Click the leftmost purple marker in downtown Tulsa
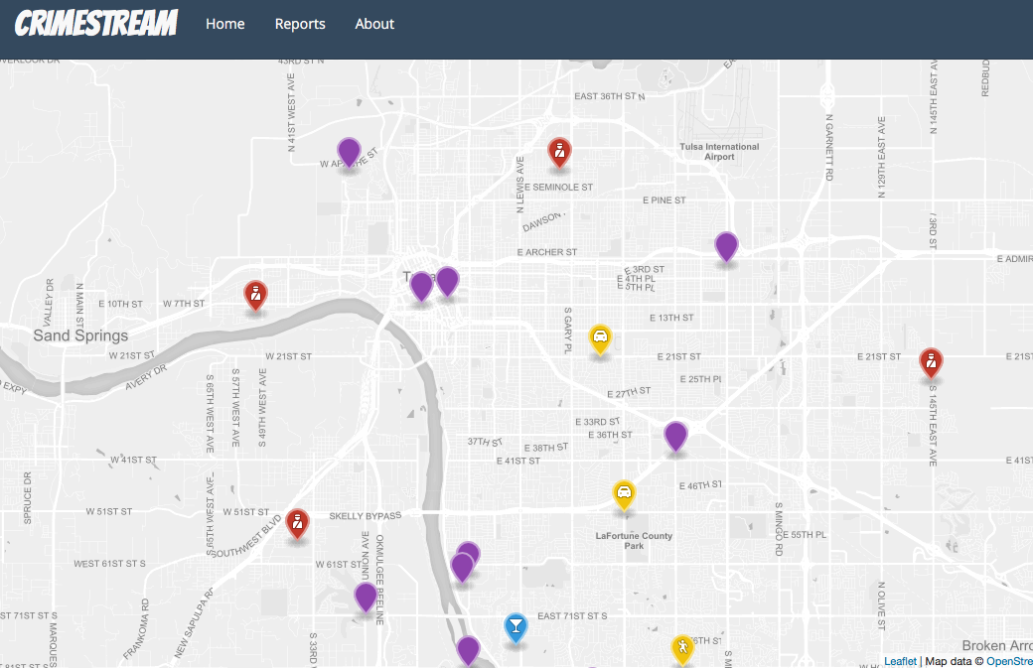This screenshot has width=1033, height=668. tap(420, 285)
